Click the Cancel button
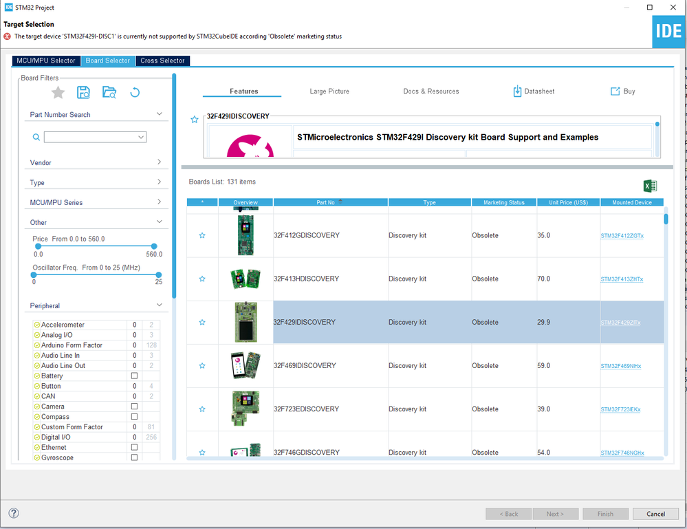 [655, 514]
